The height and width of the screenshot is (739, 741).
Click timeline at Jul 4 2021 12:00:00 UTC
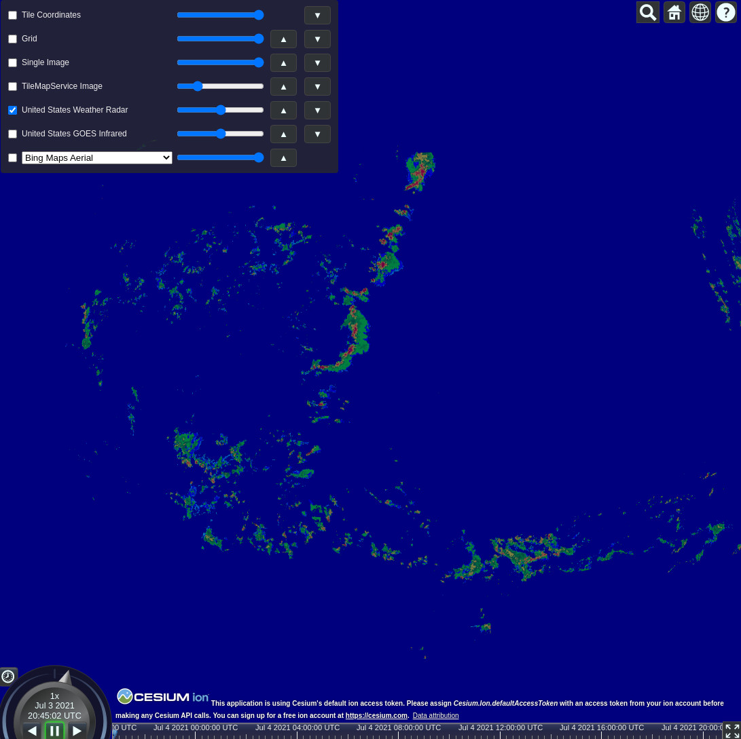tap(501, 727)
